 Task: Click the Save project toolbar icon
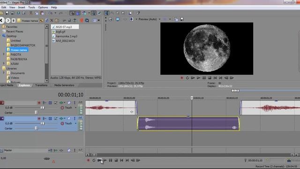click(7, 13)
